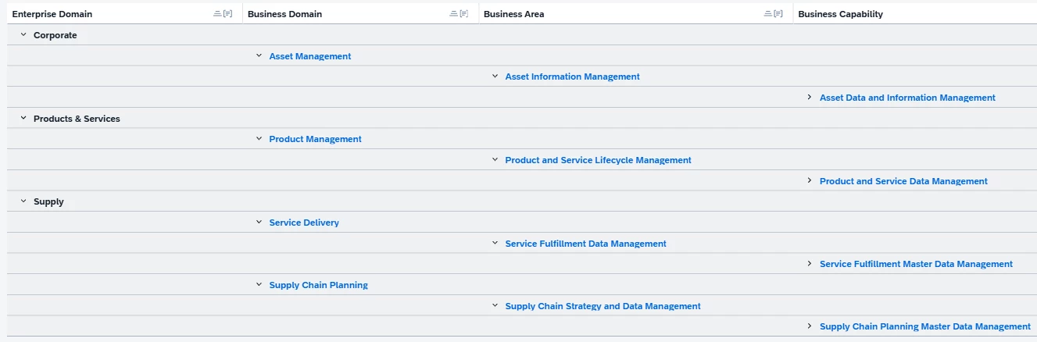The image size is (1037, 342).
Task: Open Asset Information Management link
Action: click(x=572, y=77)
